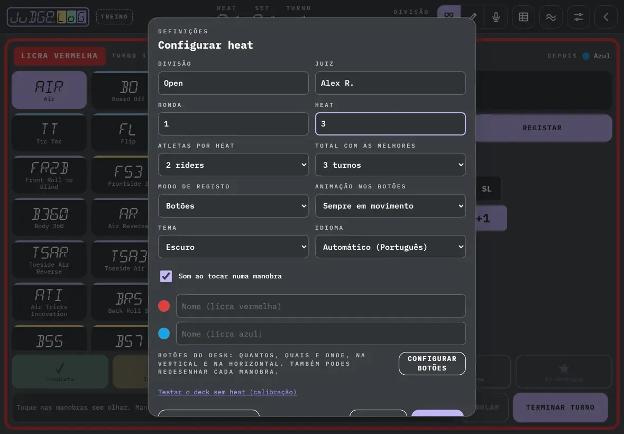Viewport: 624px width, 434px height.
Task: Click the Nome (licra vermelha) field
Action: [321, 306]
